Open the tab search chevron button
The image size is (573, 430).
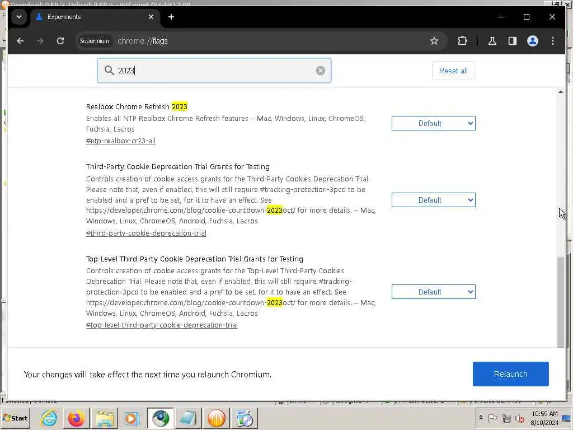[19, 17]
